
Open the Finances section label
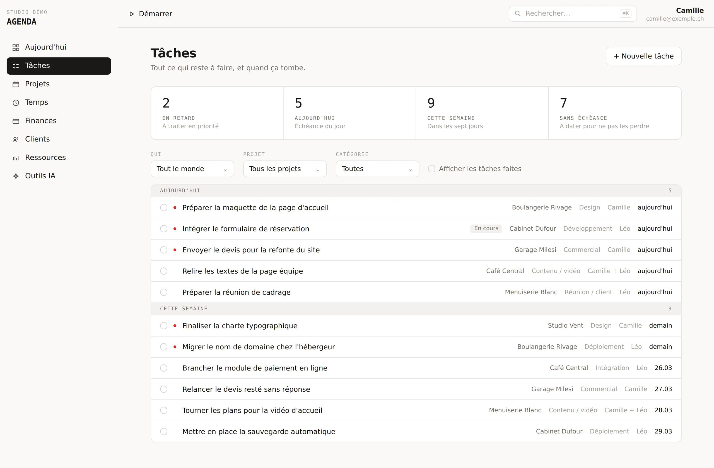click(x=41, y=121)
